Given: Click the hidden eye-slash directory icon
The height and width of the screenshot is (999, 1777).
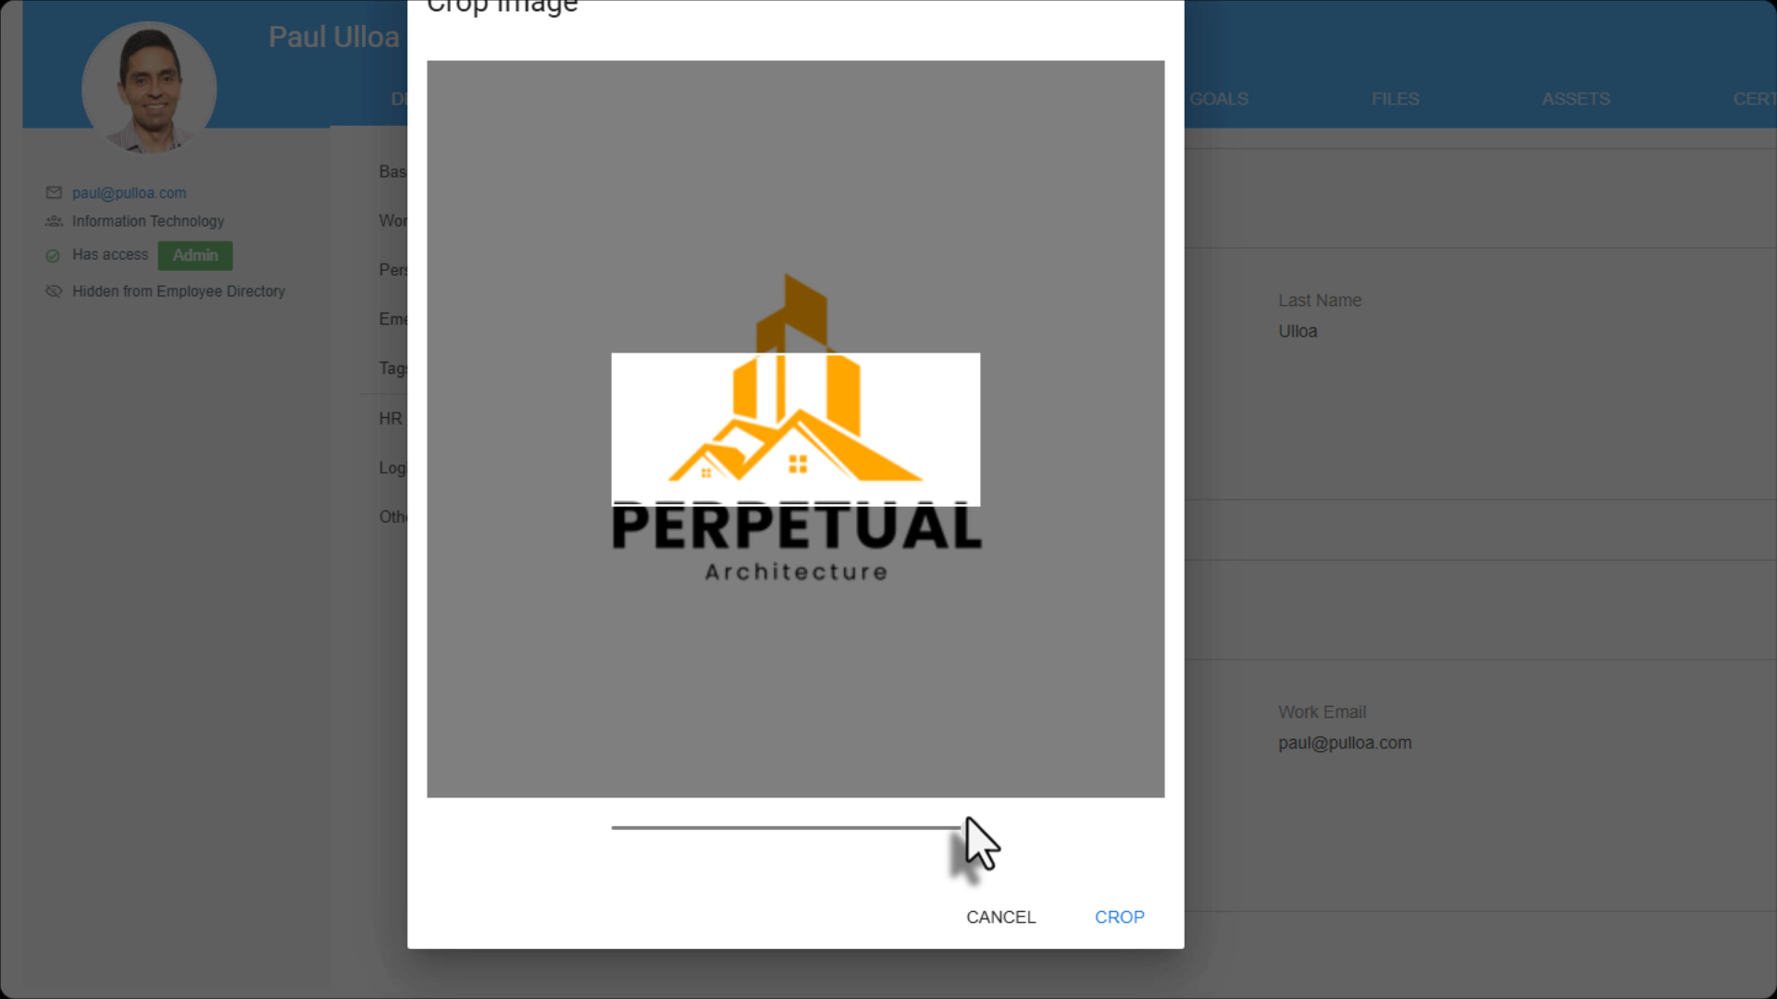Looking at the screenshot, I should [x=54, y=291].
